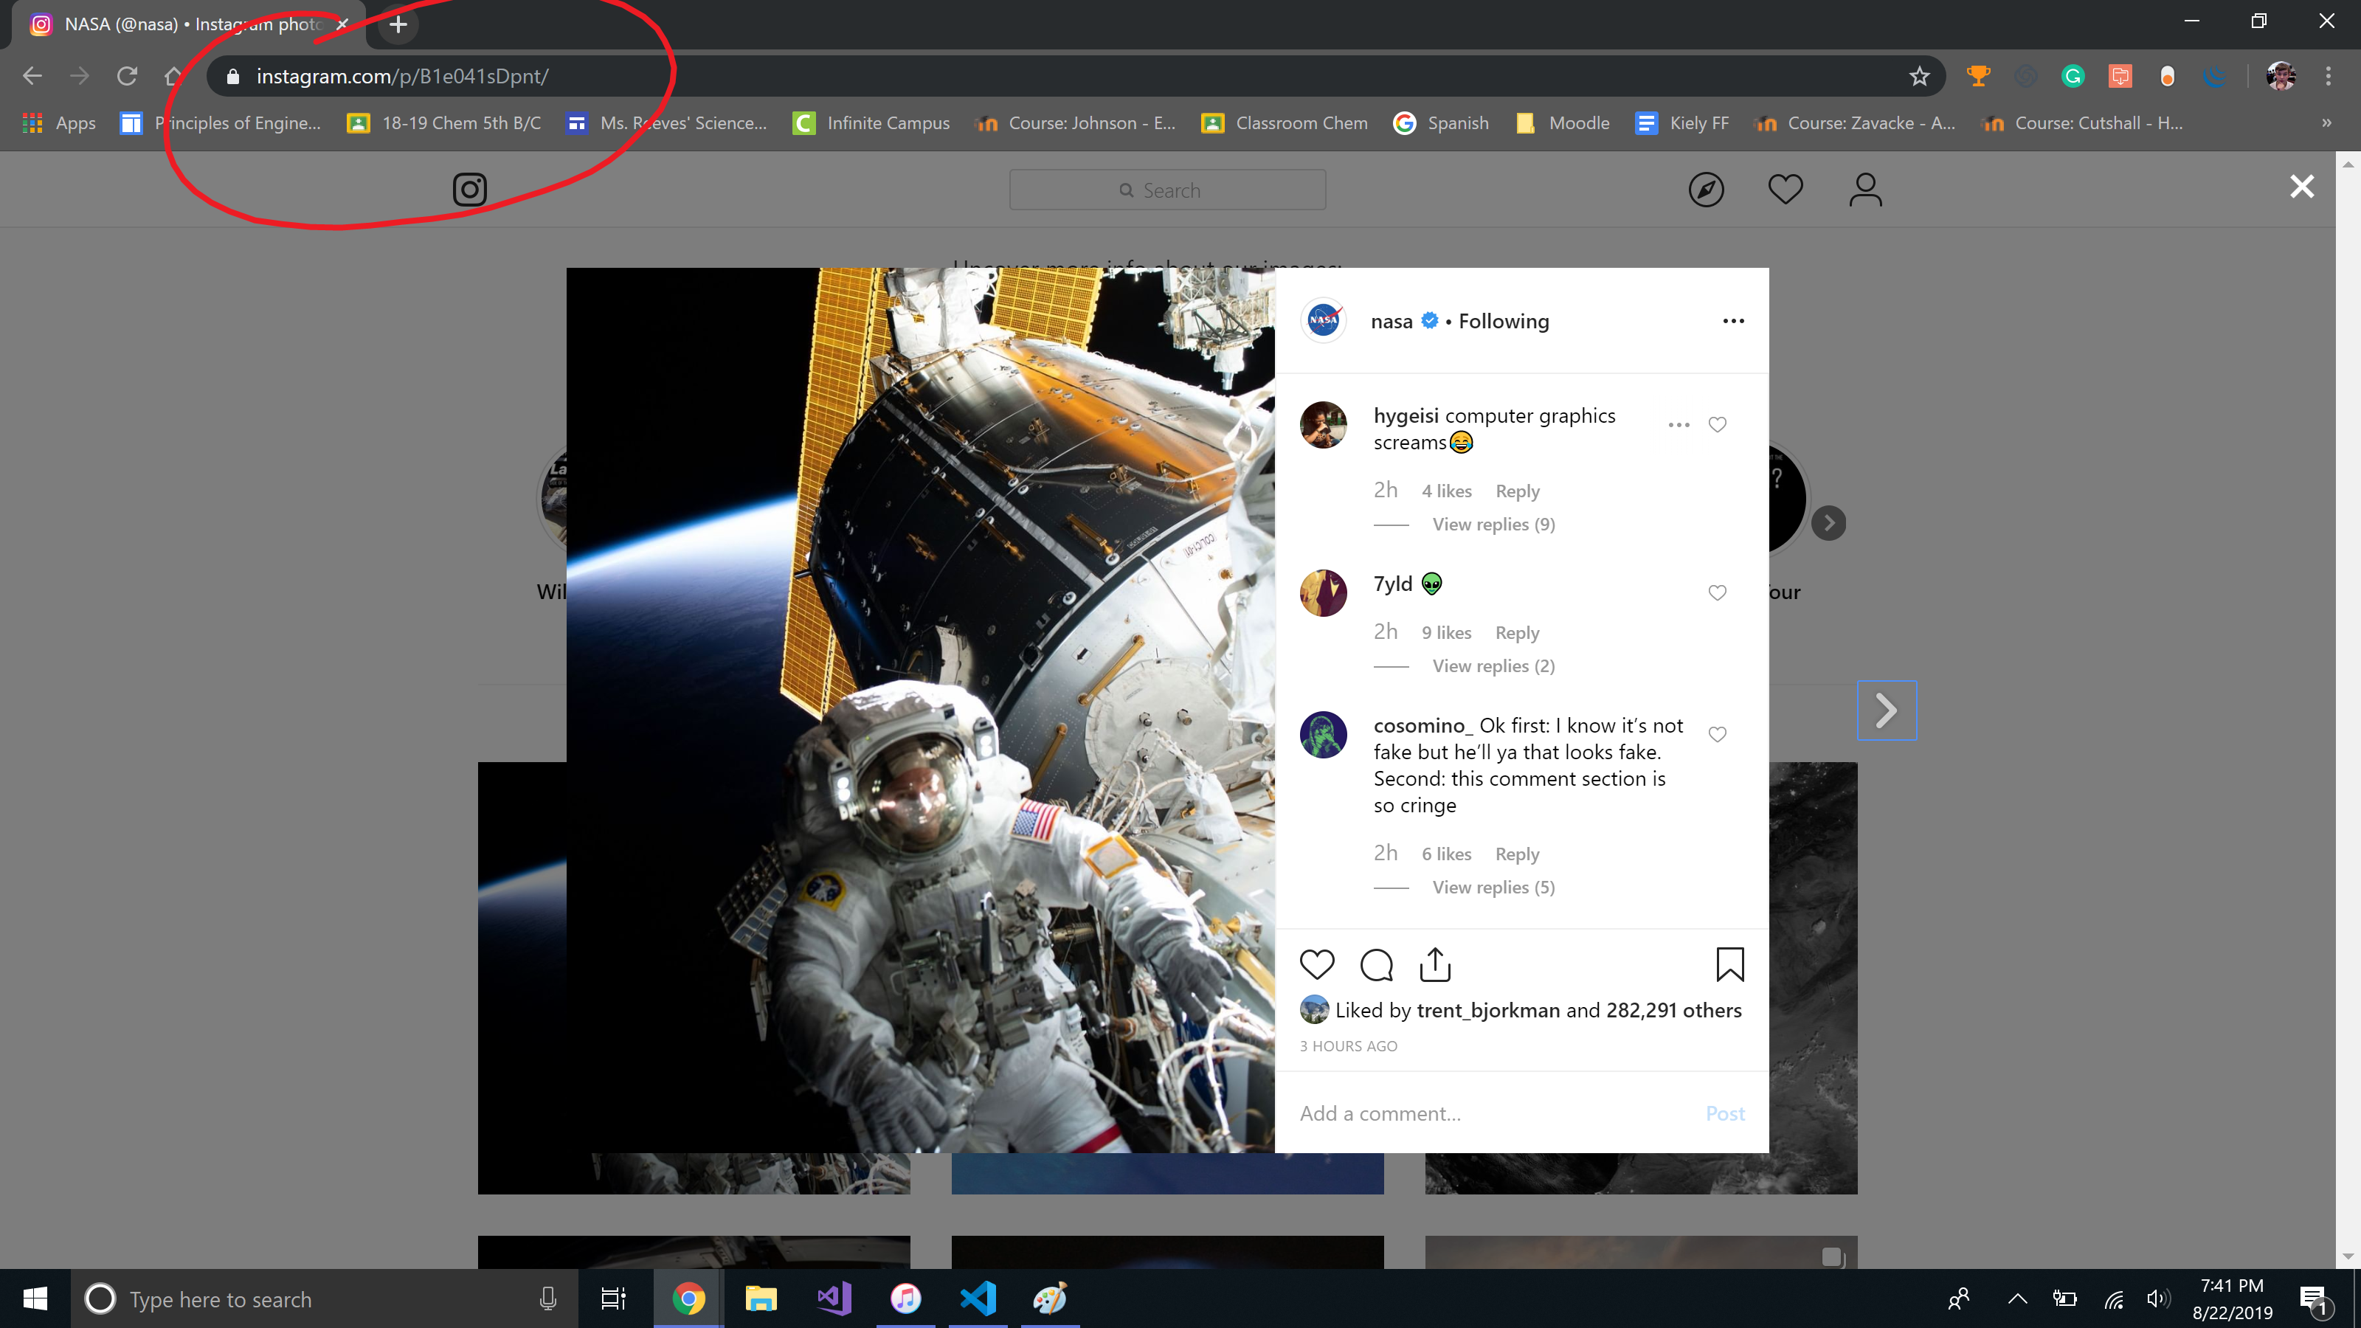This screenshot has width=2361, height=1328.
Task: Open Chrome's three-dot menu
Action: 2328,76
